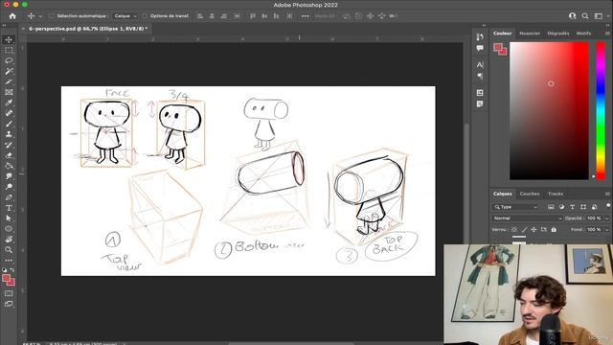Image resolution: width=613 pixels, height=345 pixels.
Task: Select the Ellipse shape tool
Action: pyautogui.click(x=9, y=229)
